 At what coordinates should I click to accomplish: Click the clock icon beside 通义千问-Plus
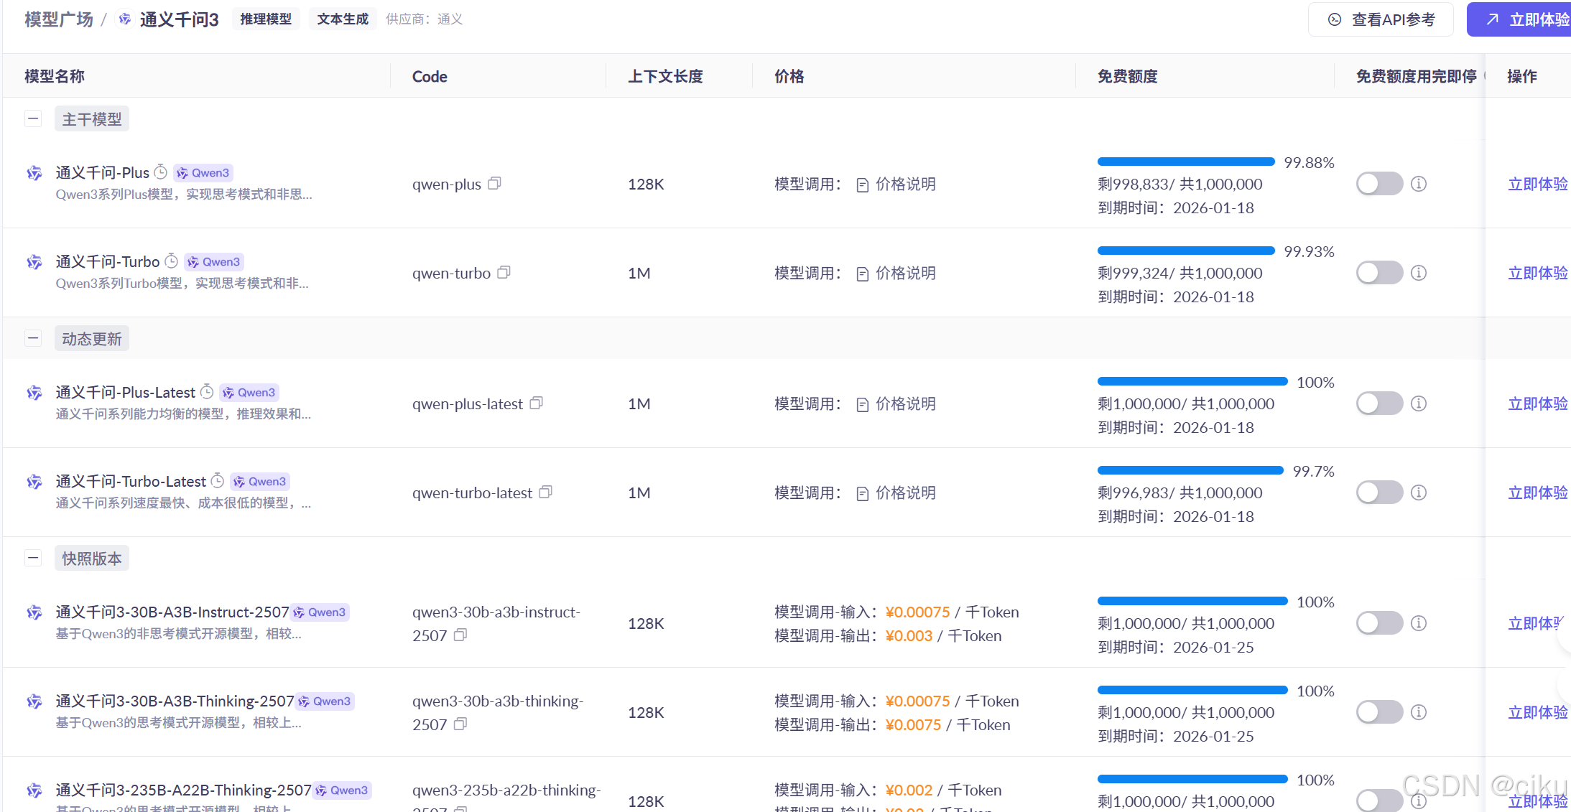coord(161,172)
